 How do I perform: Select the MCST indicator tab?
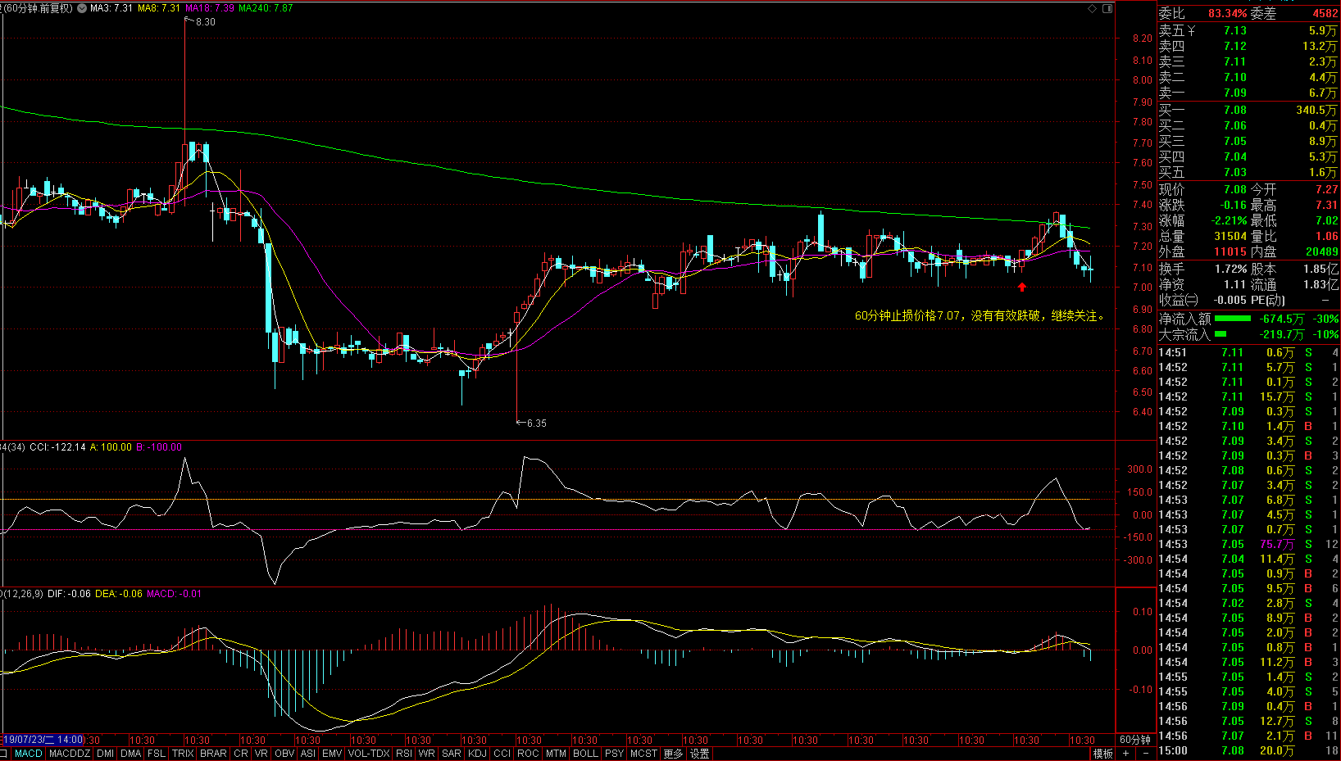click(644, 754)
